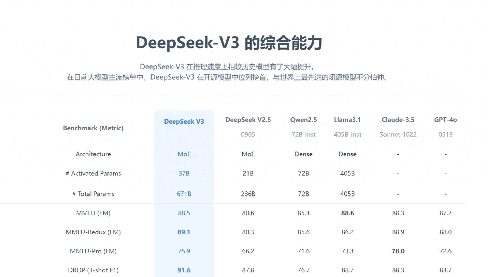Select the 'DeepSeek V2.5' column header
The image size is (488, 277).
click(248, 120)
